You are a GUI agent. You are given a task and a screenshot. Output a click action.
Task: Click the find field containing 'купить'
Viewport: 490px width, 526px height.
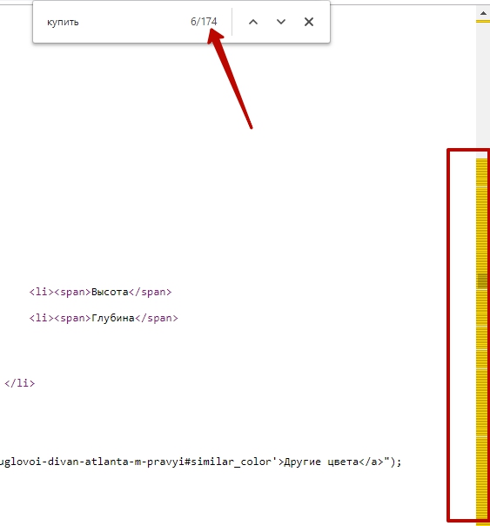point(114,22)
